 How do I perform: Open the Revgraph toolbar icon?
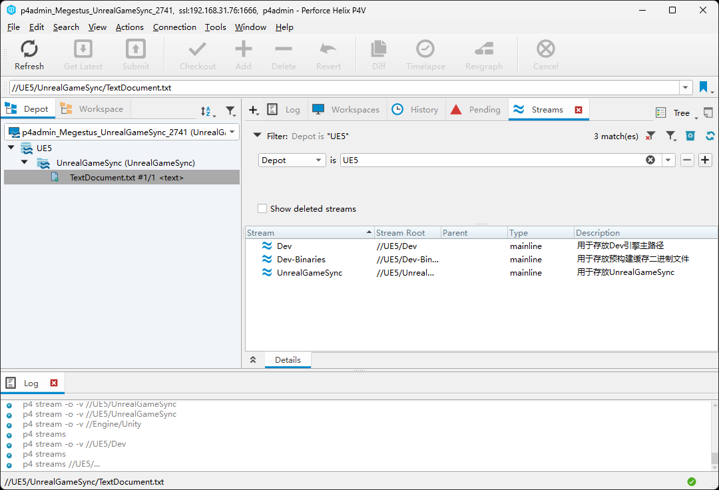pyautogui.click(x=484, y=49)
